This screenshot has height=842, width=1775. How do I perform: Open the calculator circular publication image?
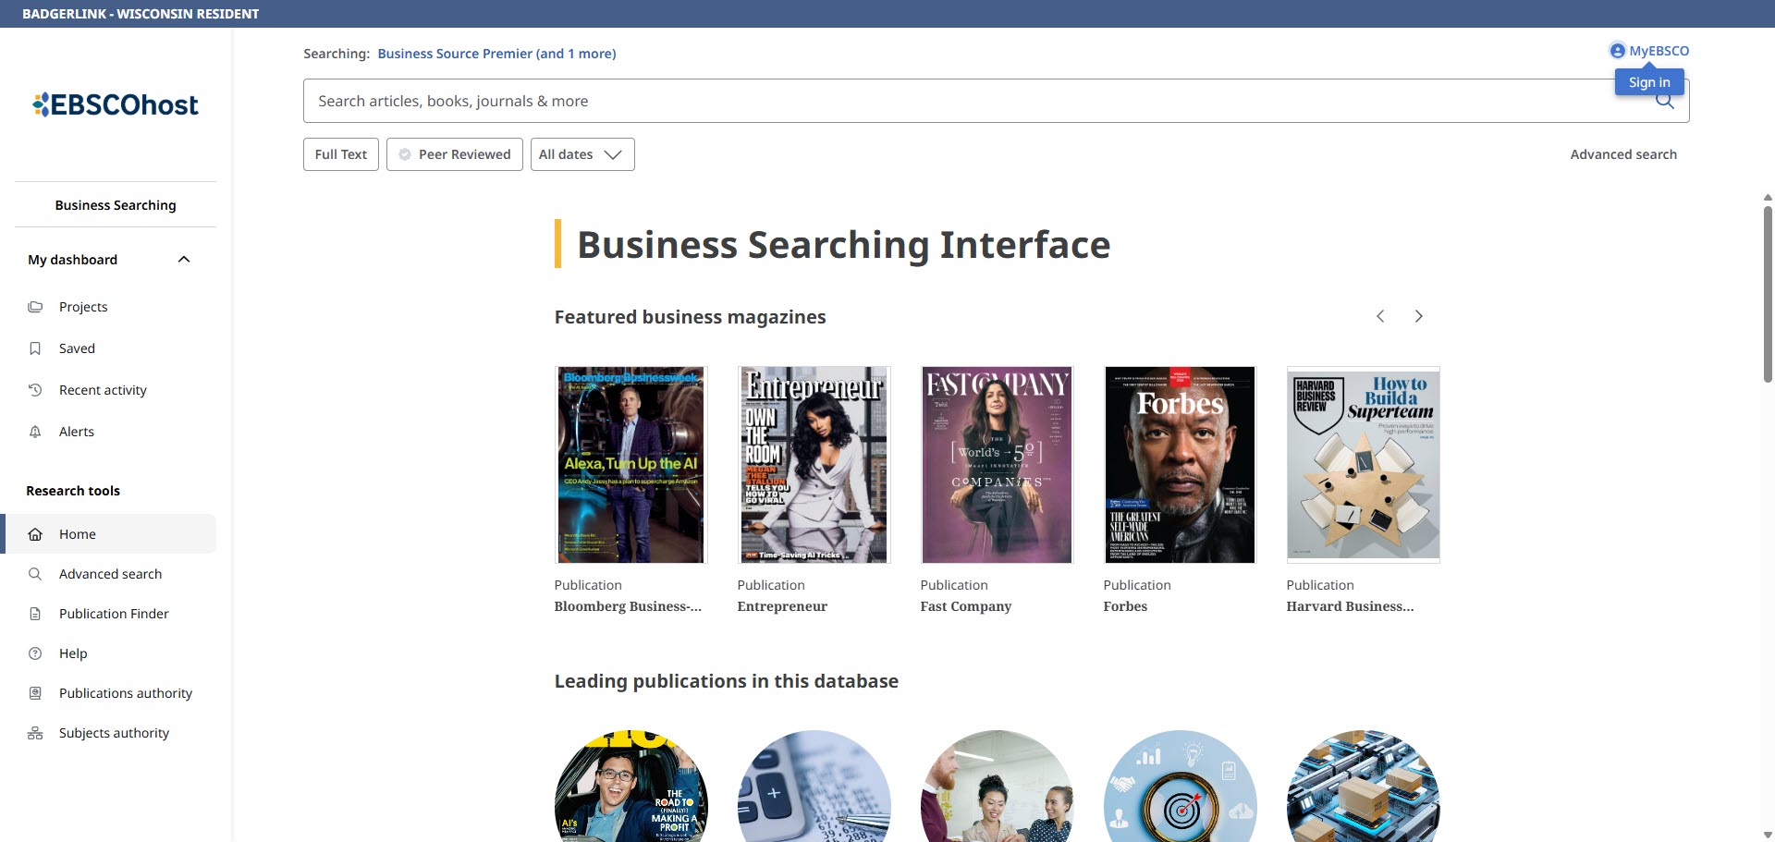(814, 786)
